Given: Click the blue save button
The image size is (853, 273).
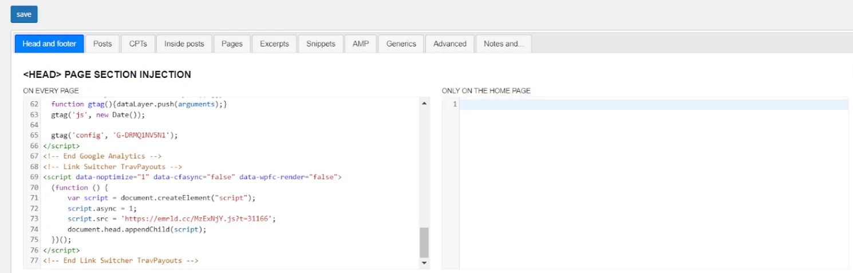Looking at the screenshot, I should (x=23, y=14).
